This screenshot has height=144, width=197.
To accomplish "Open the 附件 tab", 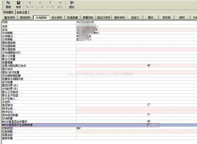I will [182, 18].
